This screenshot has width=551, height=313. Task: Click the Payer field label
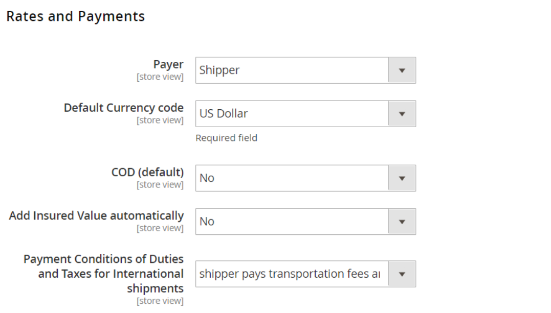click(x=168, y=64)
